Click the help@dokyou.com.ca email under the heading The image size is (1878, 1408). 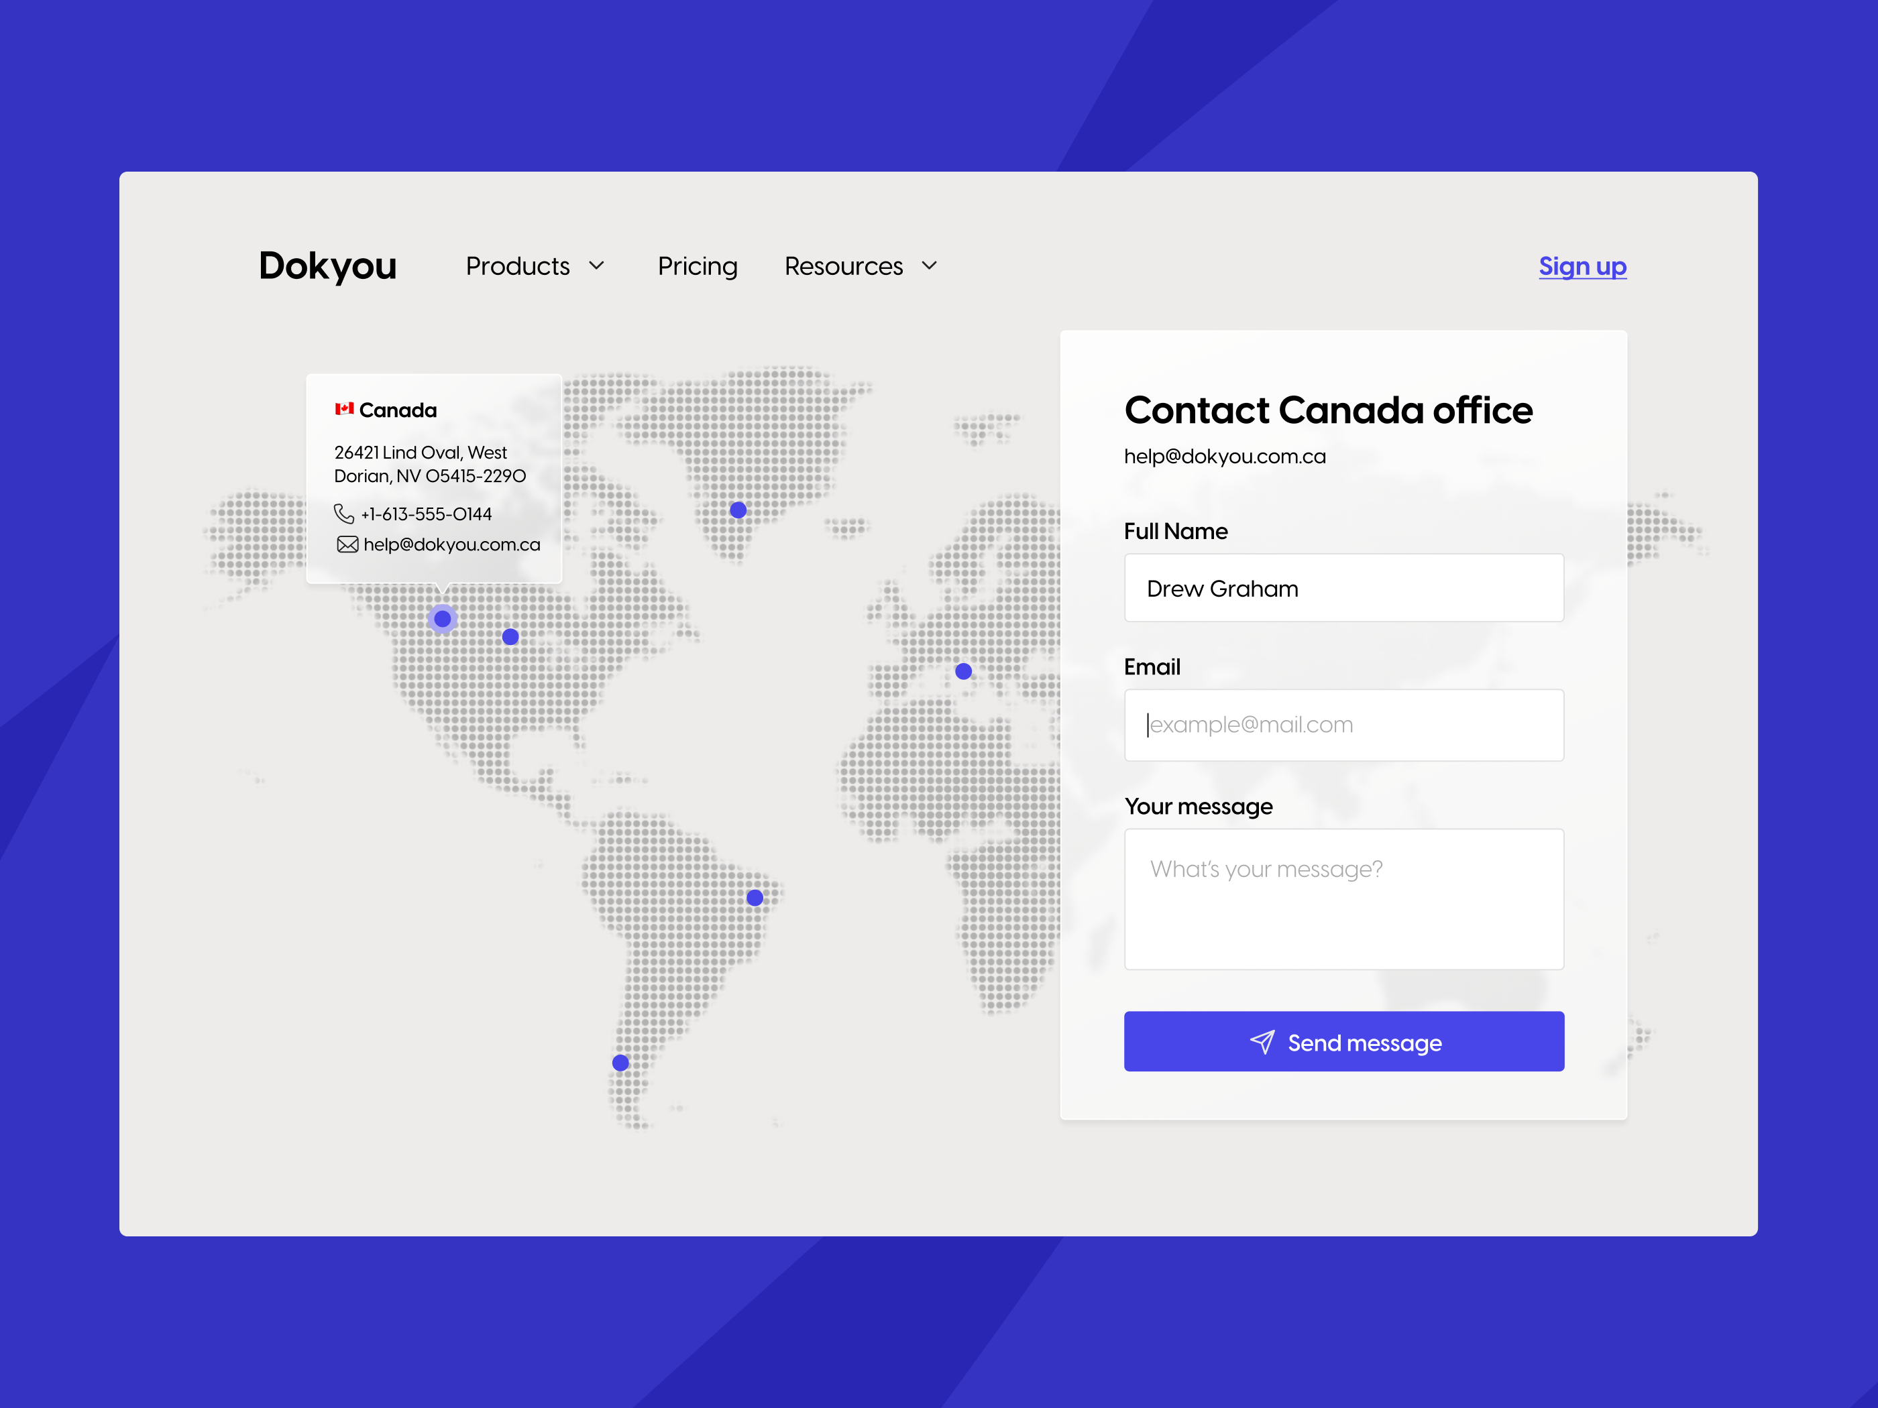[1224, 456]
